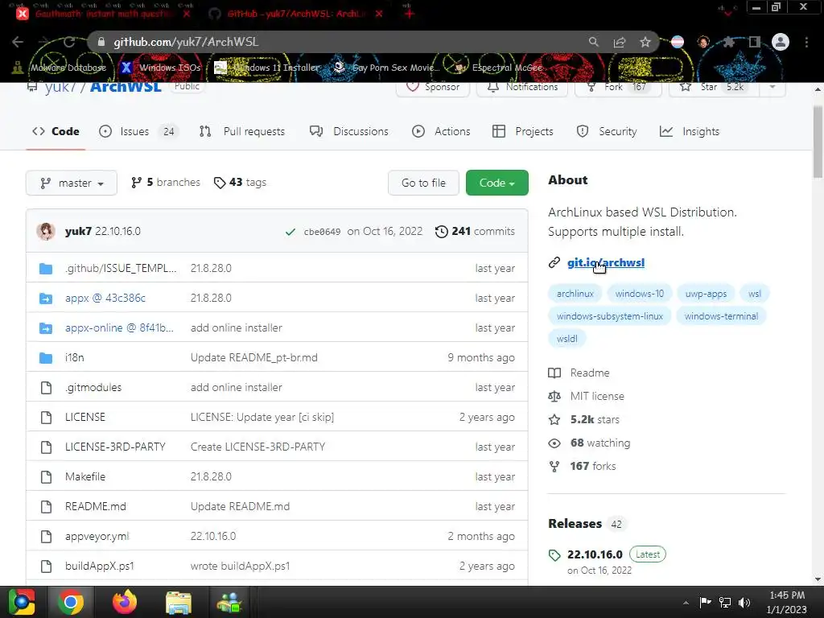This screenshot has height=618, width=824.
Task: Select the uwp-apps topic tag
Action: 706,294
